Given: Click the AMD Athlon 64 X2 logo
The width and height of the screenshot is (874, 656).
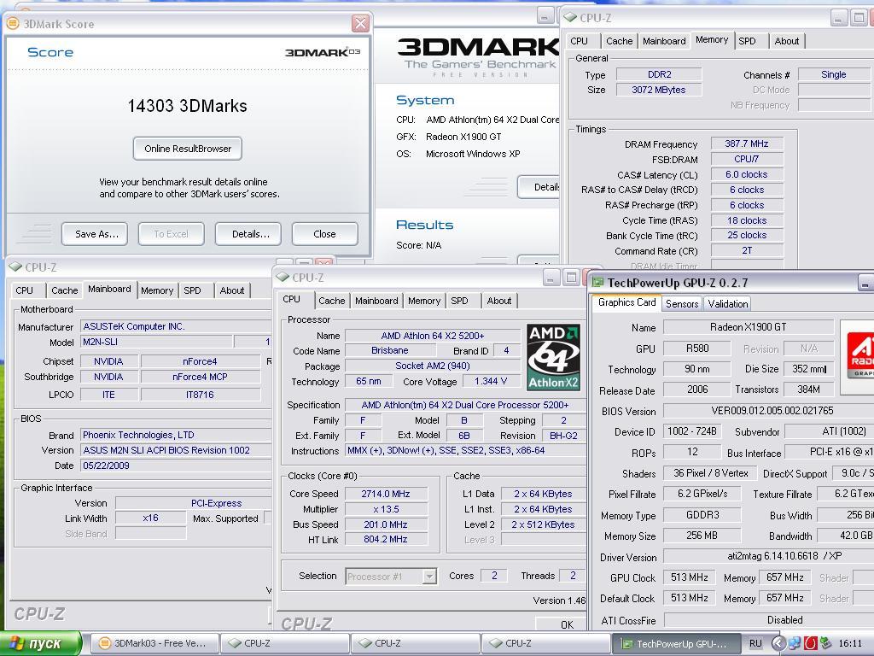Looking at the screenshot, I should [x=553, y=356].
